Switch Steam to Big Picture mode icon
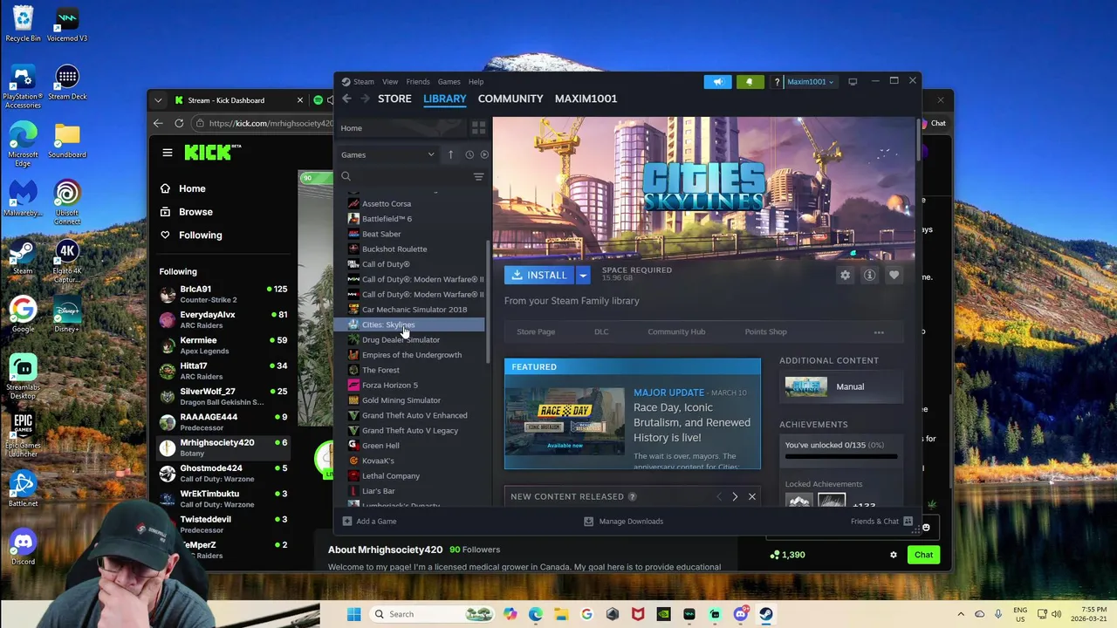The height and width of the screenshot is (628, 1117). (x=853, y=81)
